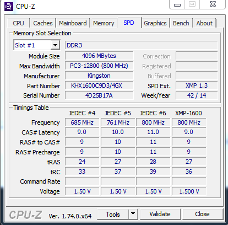Click the XMP 1.3 SPD Ext. value
Image resolution: width=228 pixels, height=225 pixels.
click(197, 85)
